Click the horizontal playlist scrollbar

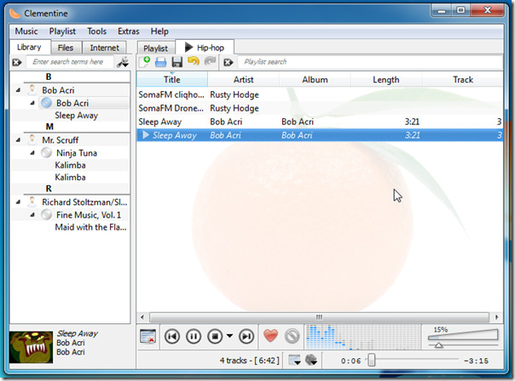[319, 317]
